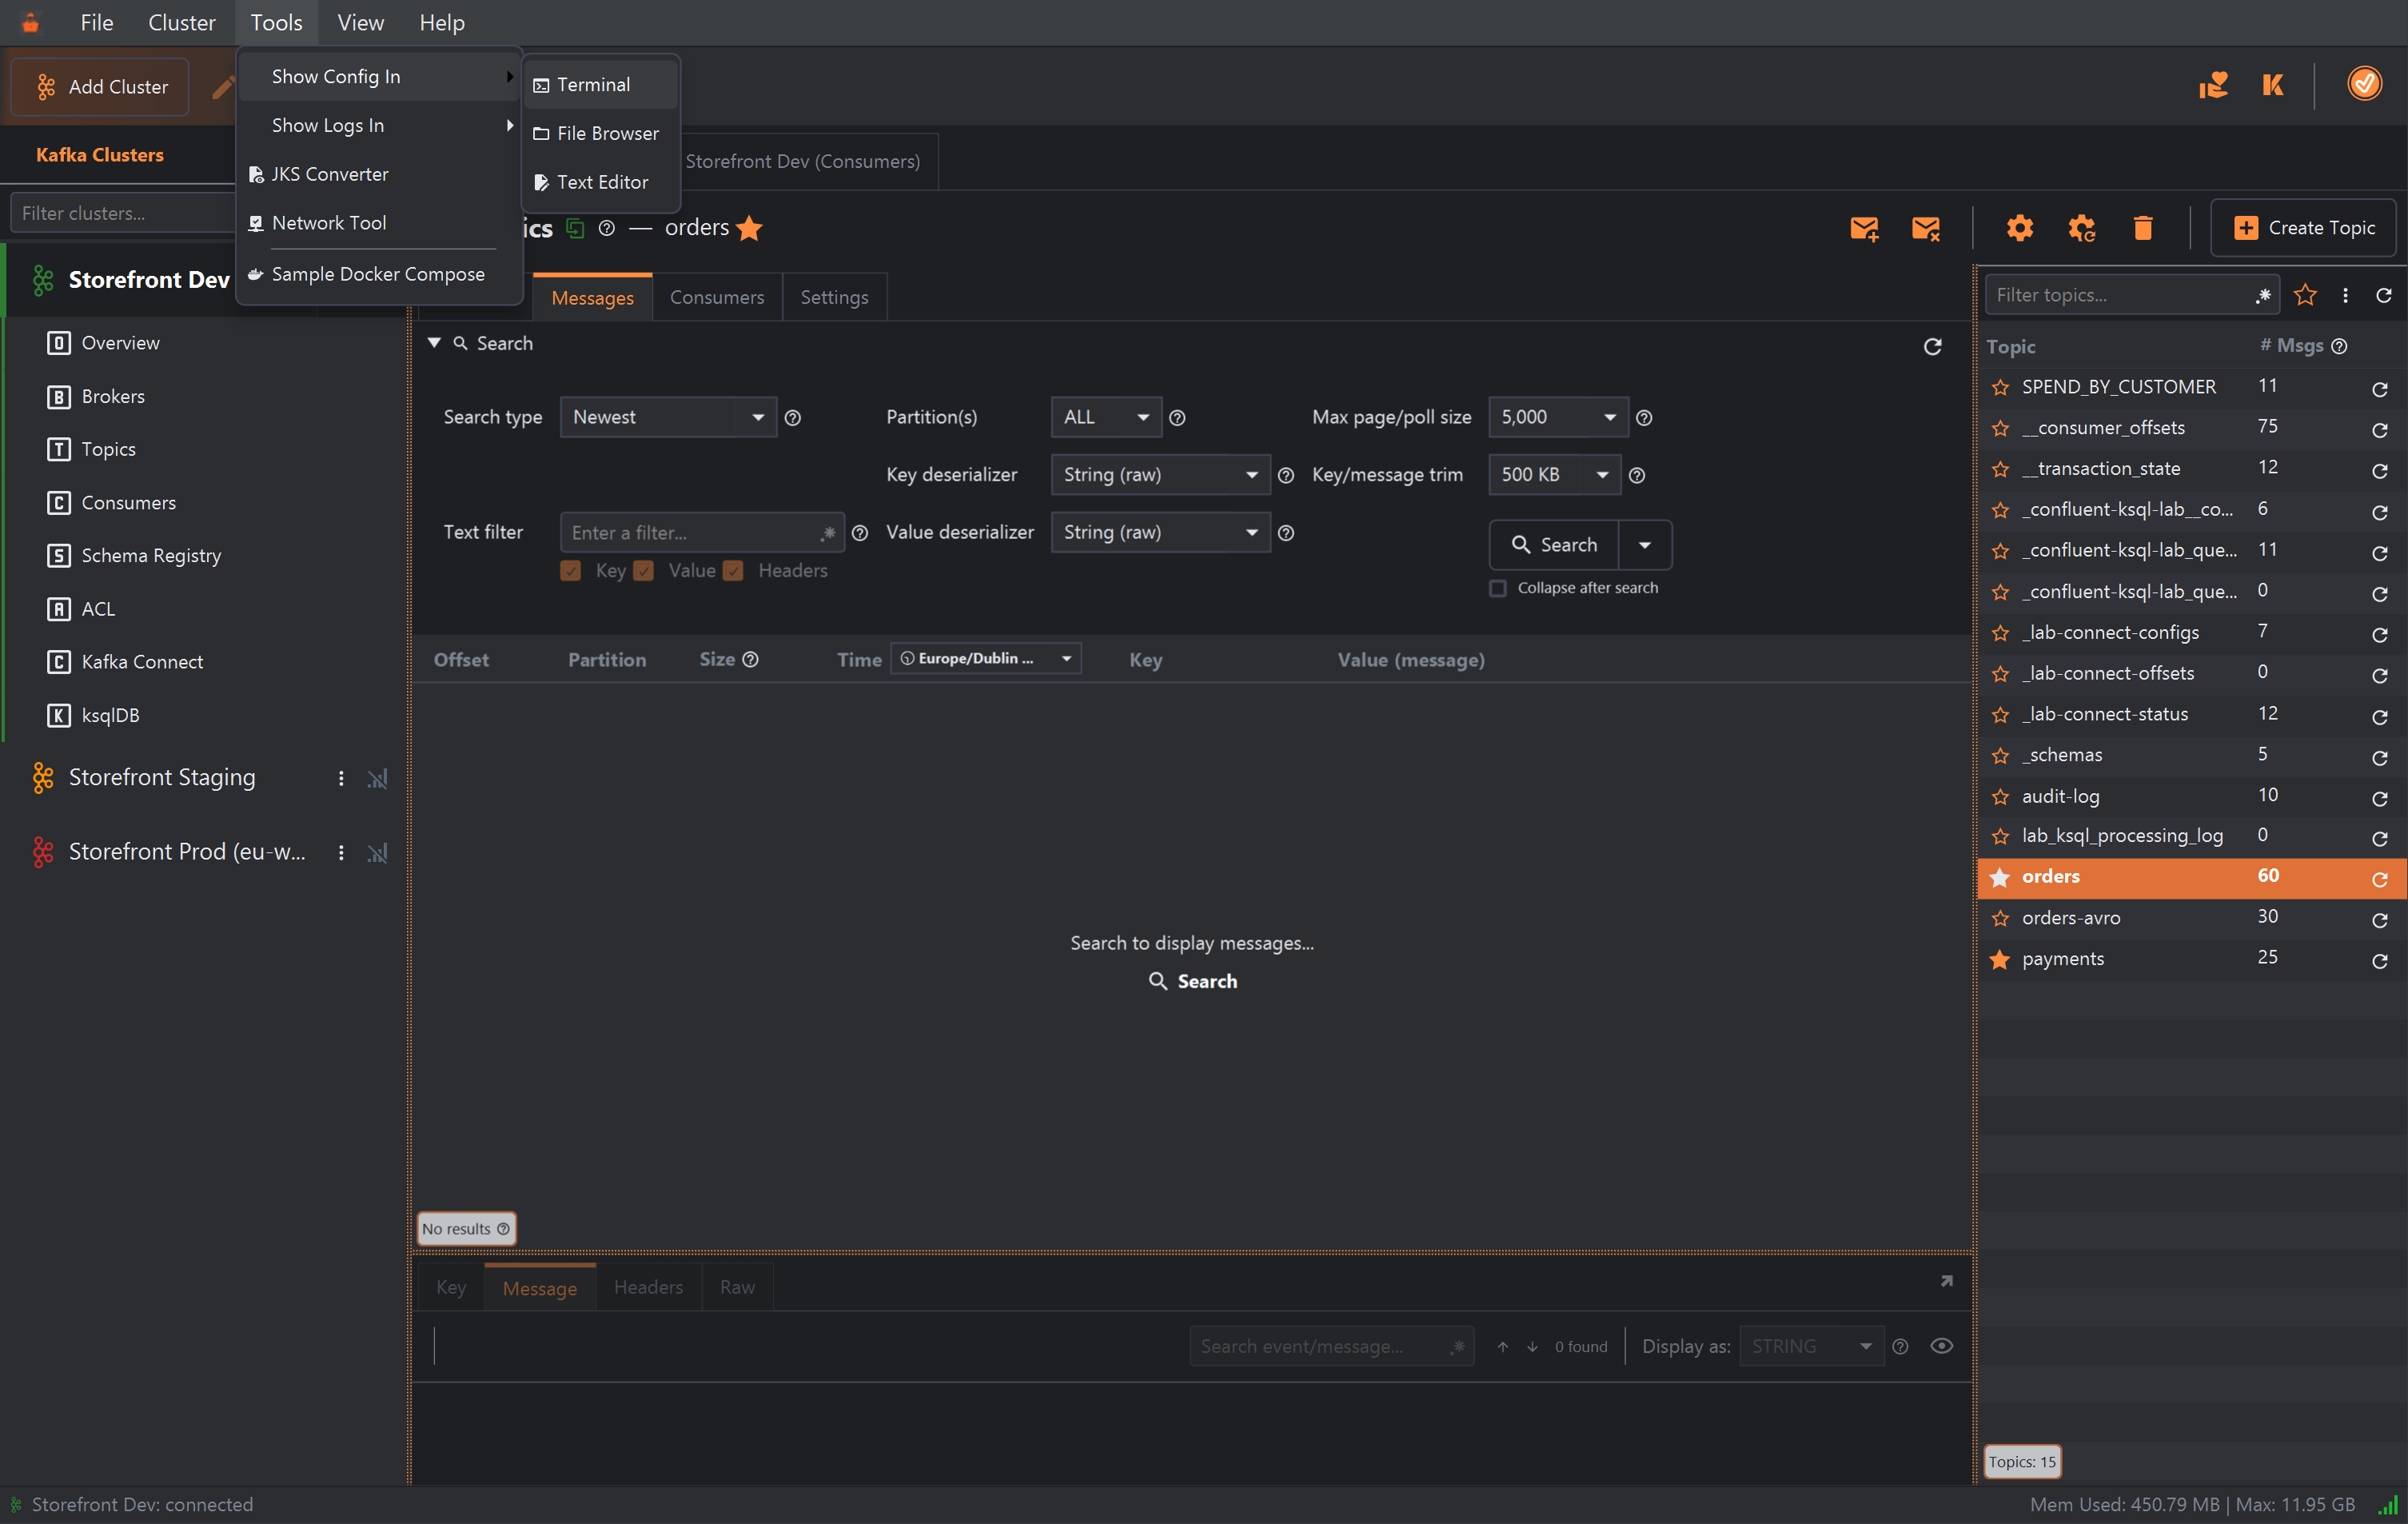Click the hand-with-heart icon in the top bar

coord(2213,85)
